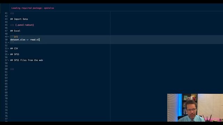The height and width of the screenshot is (125, 223).
Task: Click line number 50 in the gutter
Action: [6, 40]
